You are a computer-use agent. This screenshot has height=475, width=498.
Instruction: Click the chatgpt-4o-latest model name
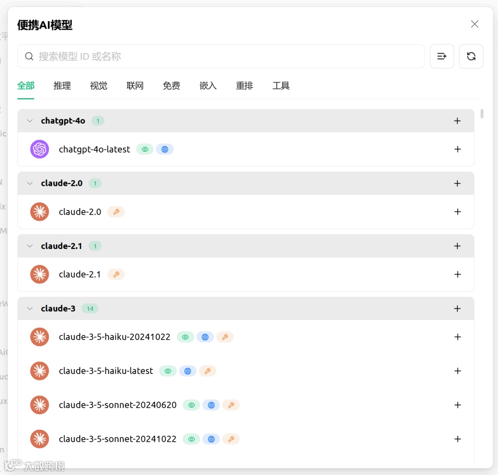(95, 149)
